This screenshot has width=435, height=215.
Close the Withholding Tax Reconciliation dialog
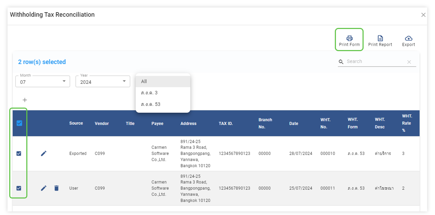point(423,15)
